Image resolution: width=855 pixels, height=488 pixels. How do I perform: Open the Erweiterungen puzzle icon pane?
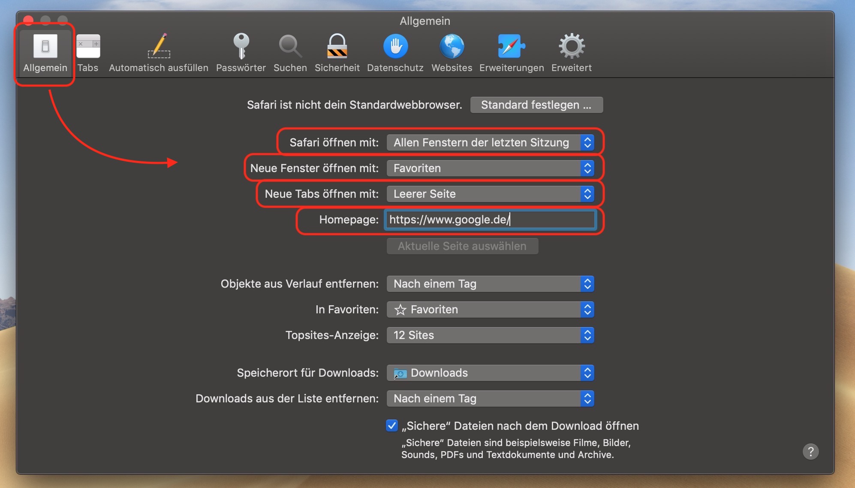click(511, 52)
